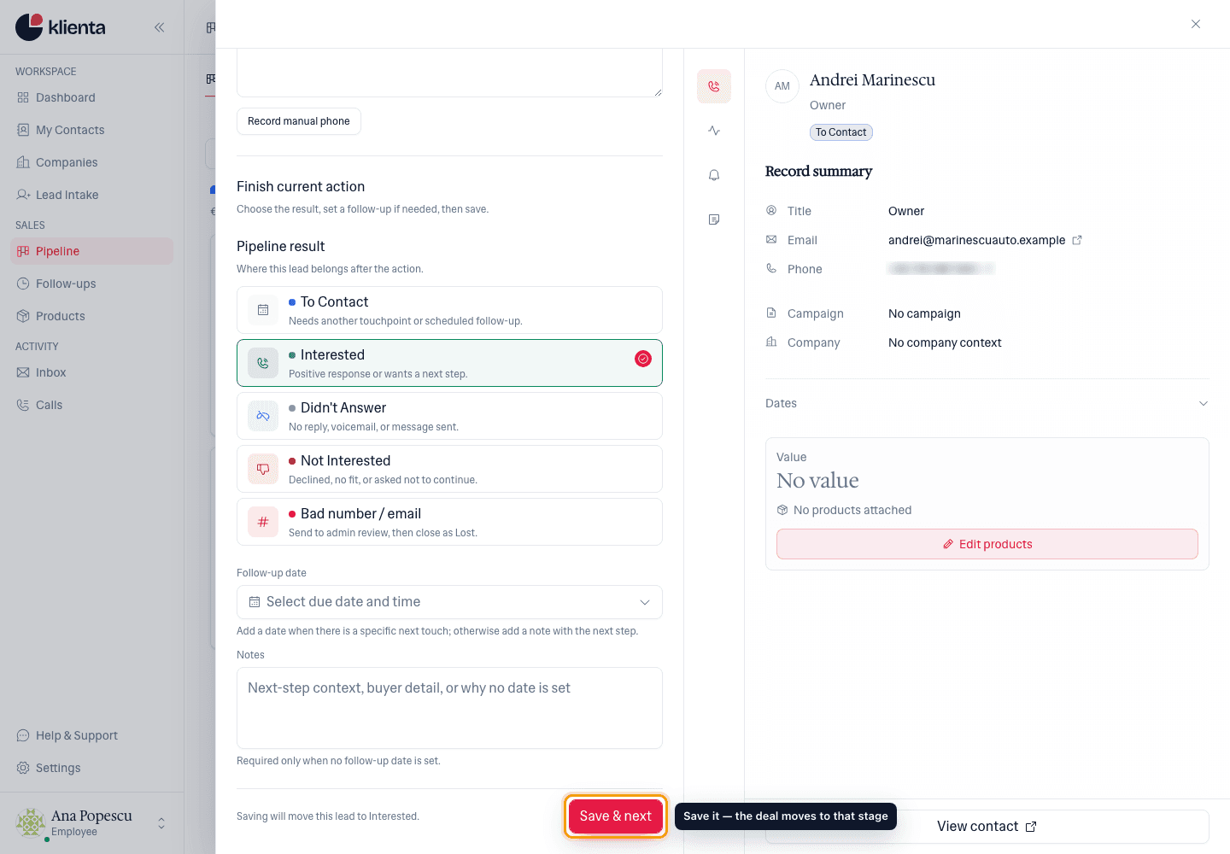
Task: Click the Phone field icon
Action: pos(771,268)
